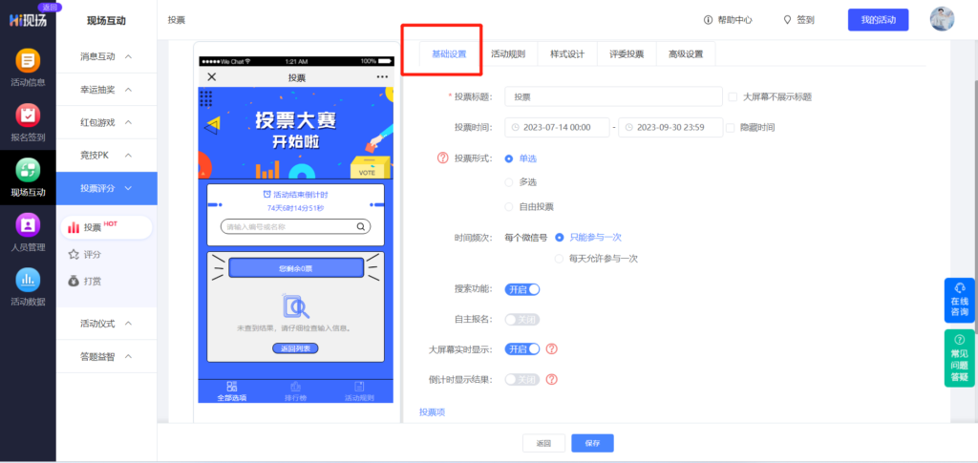Open 报名签到 in the left sidebar
Viewport: 978px width, 463px height.
pos(28,123)
